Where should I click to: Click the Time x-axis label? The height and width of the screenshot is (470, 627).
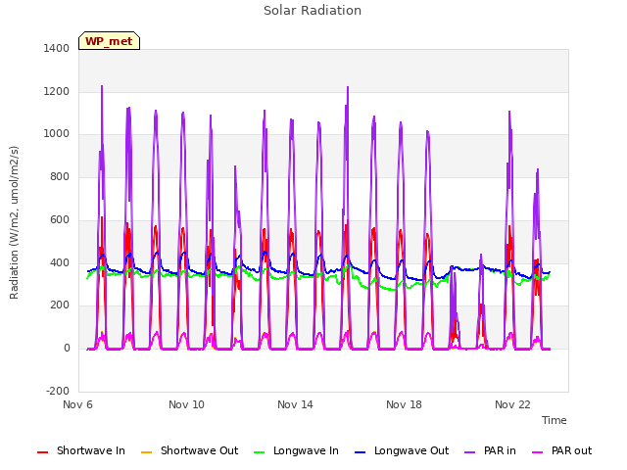click(555, 420)
